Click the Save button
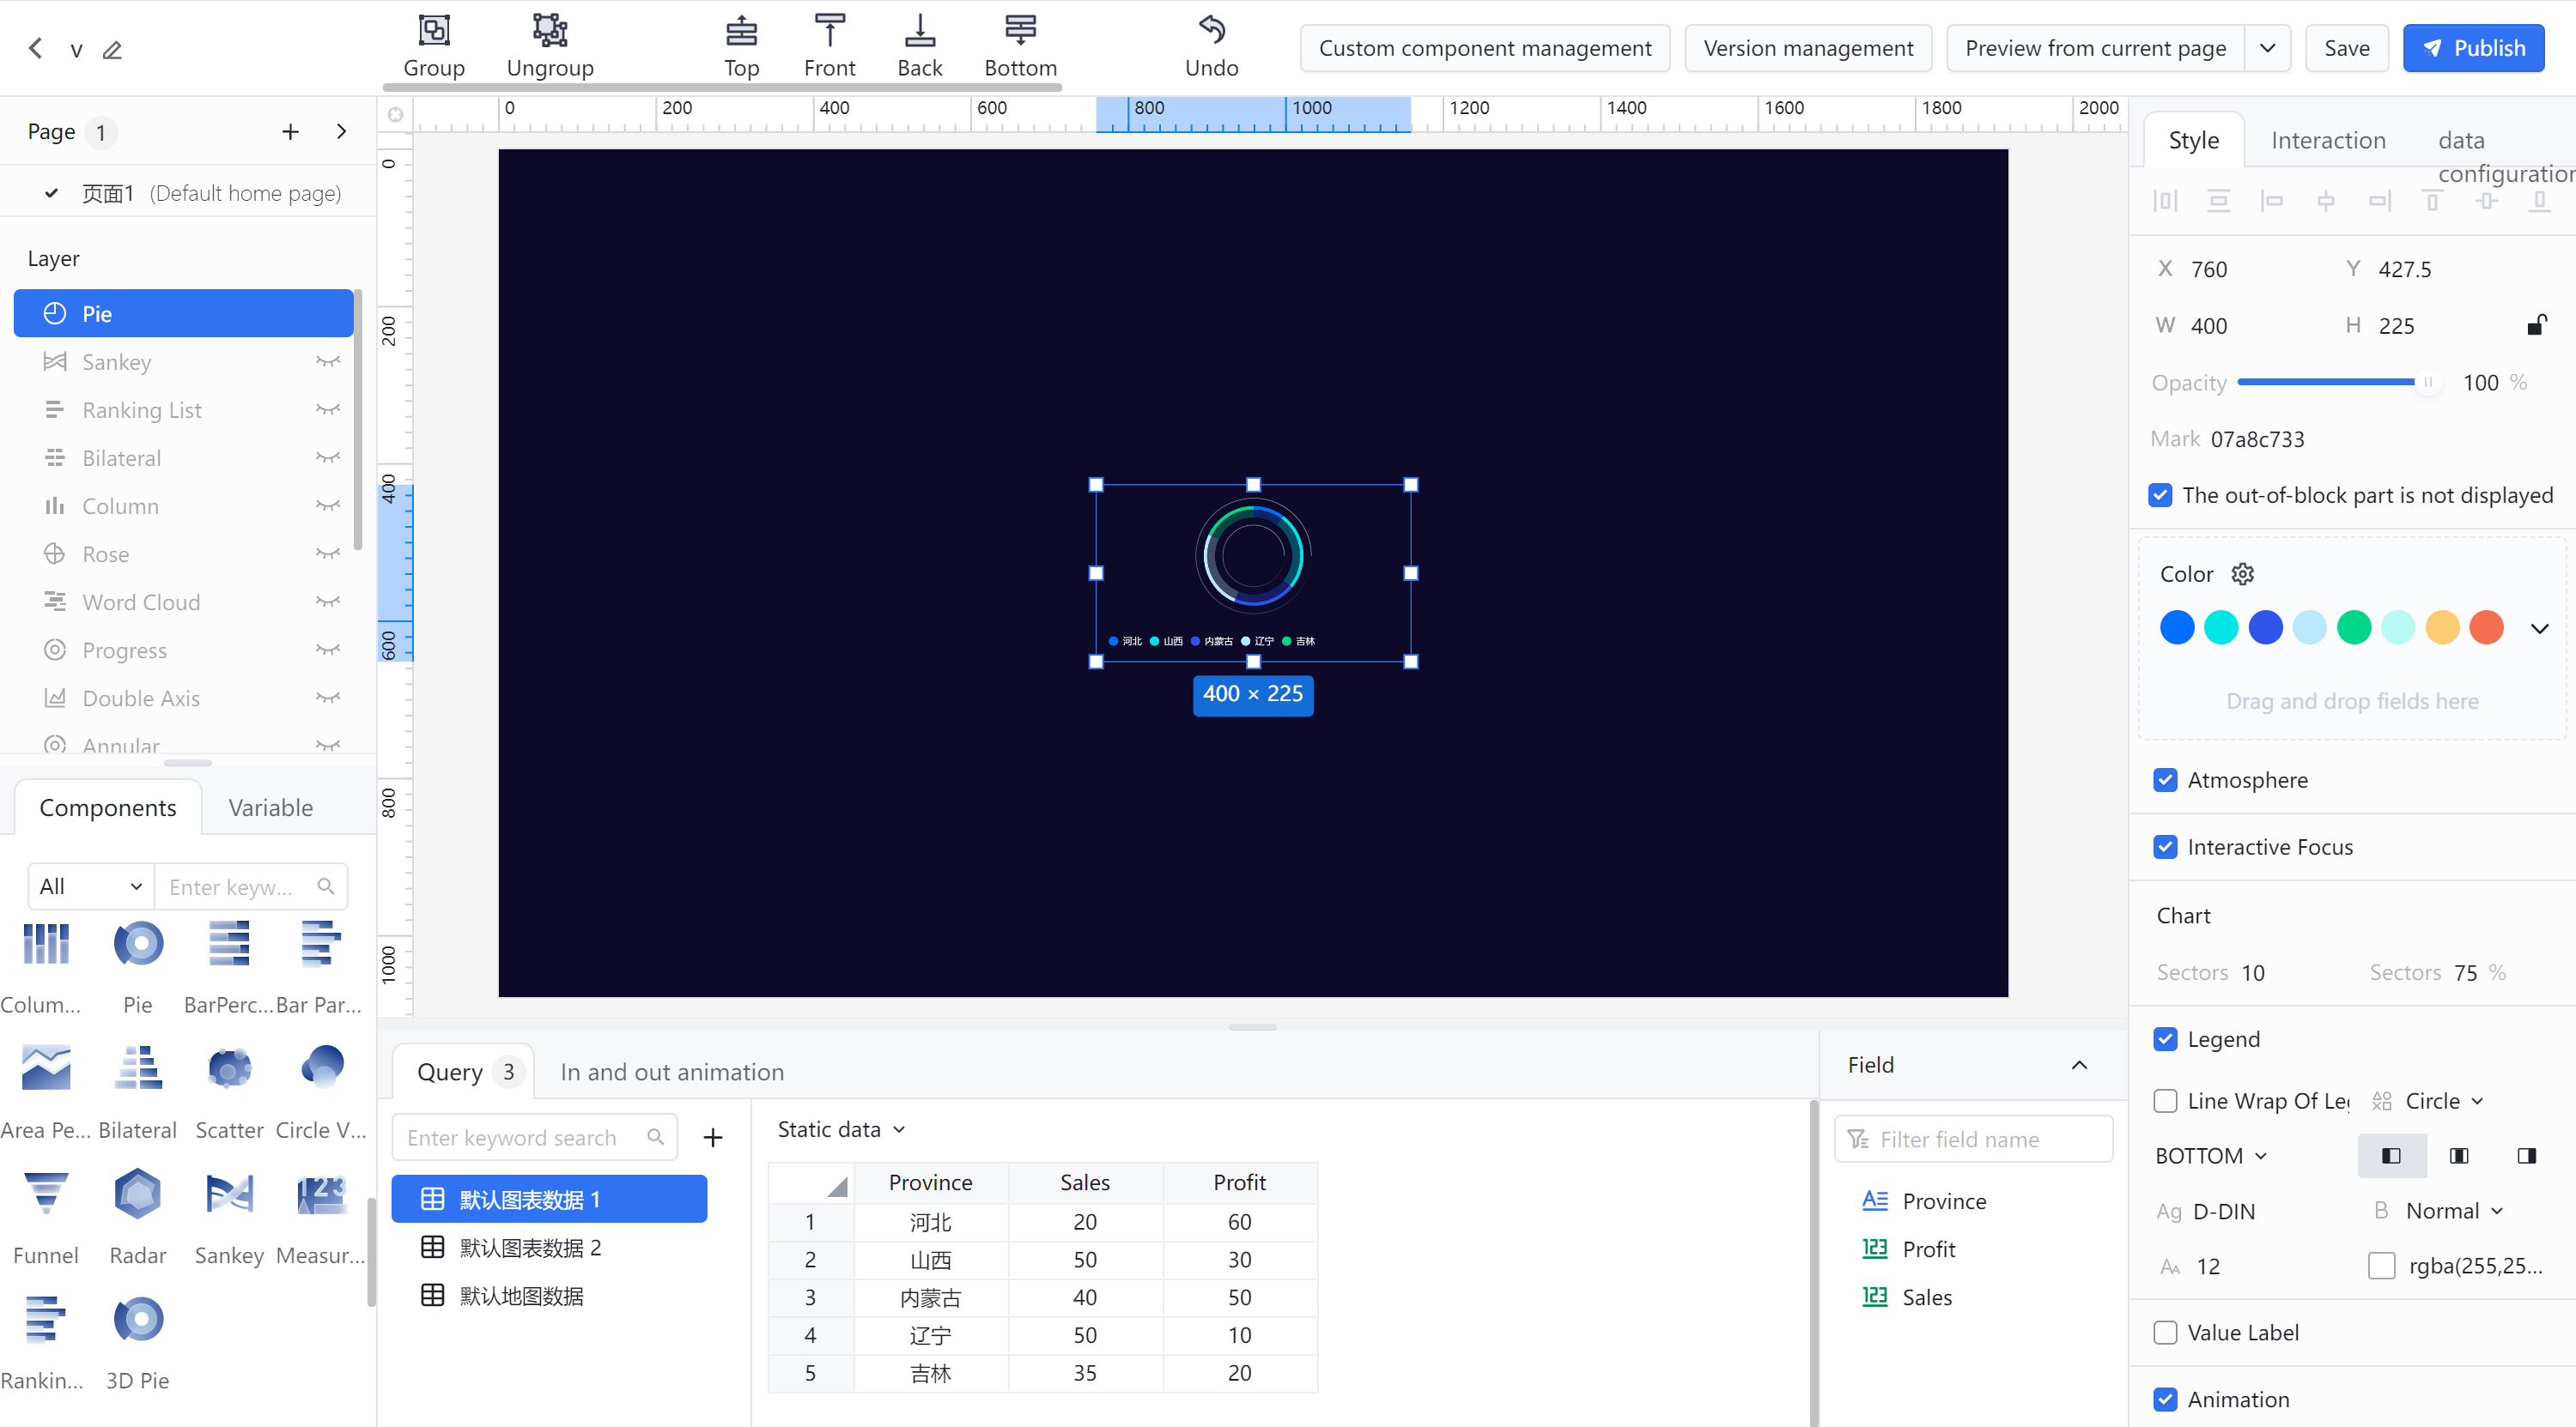 [x=2346, y=48]
